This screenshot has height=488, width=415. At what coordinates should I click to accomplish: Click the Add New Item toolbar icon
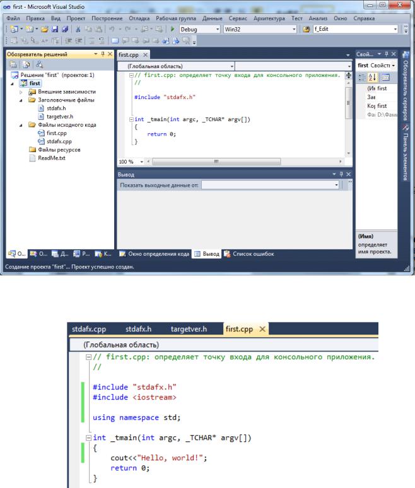(30, 29)
